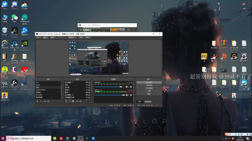Add a new scene with plus icon
Screen dimensions: 252x141
37,101
